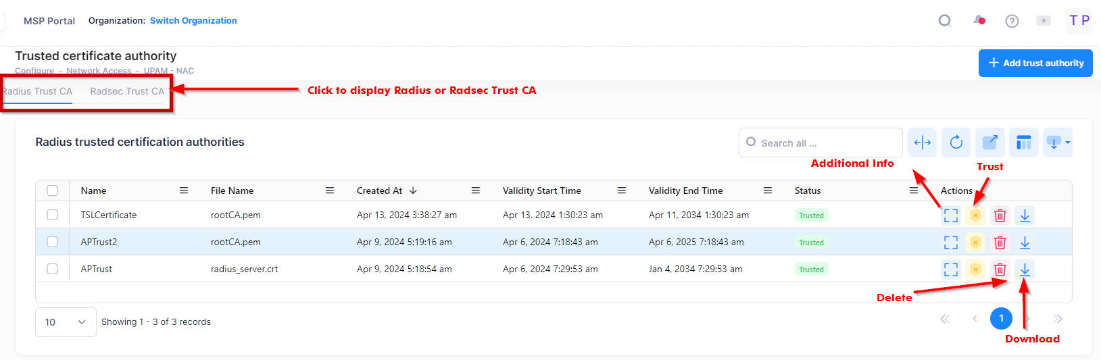Open the Name column menu
The width and height of the screenshot is (1101, 360).
click(184, 190)
